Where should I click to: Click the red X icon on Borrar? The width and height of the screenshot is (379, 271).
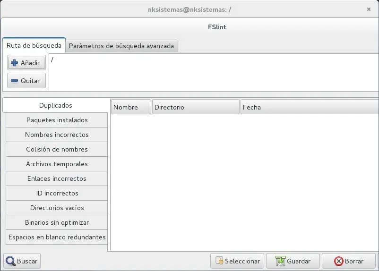(339, 261)
